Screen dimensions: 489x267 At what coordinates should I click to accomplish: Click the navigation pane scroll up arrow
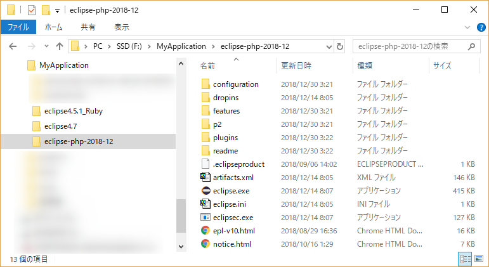tap(181, 63)
